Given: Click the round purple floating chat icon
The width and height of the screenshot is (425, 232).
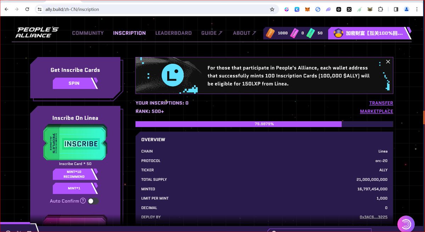Looking at the screenshot, I should click(406, 224).
